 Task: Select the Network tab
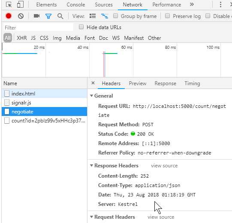(x=133, y=5)
